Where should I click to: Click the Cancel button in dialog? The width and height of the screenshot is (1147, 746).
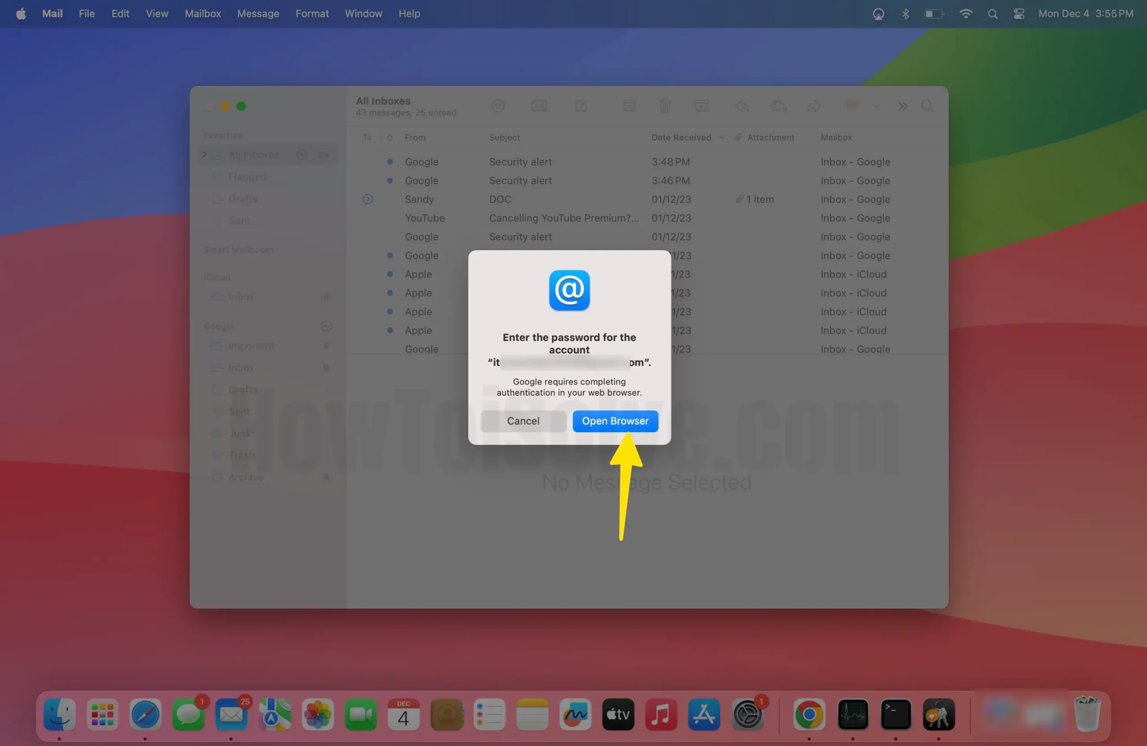pyautogui.click(x=523, y=421)
